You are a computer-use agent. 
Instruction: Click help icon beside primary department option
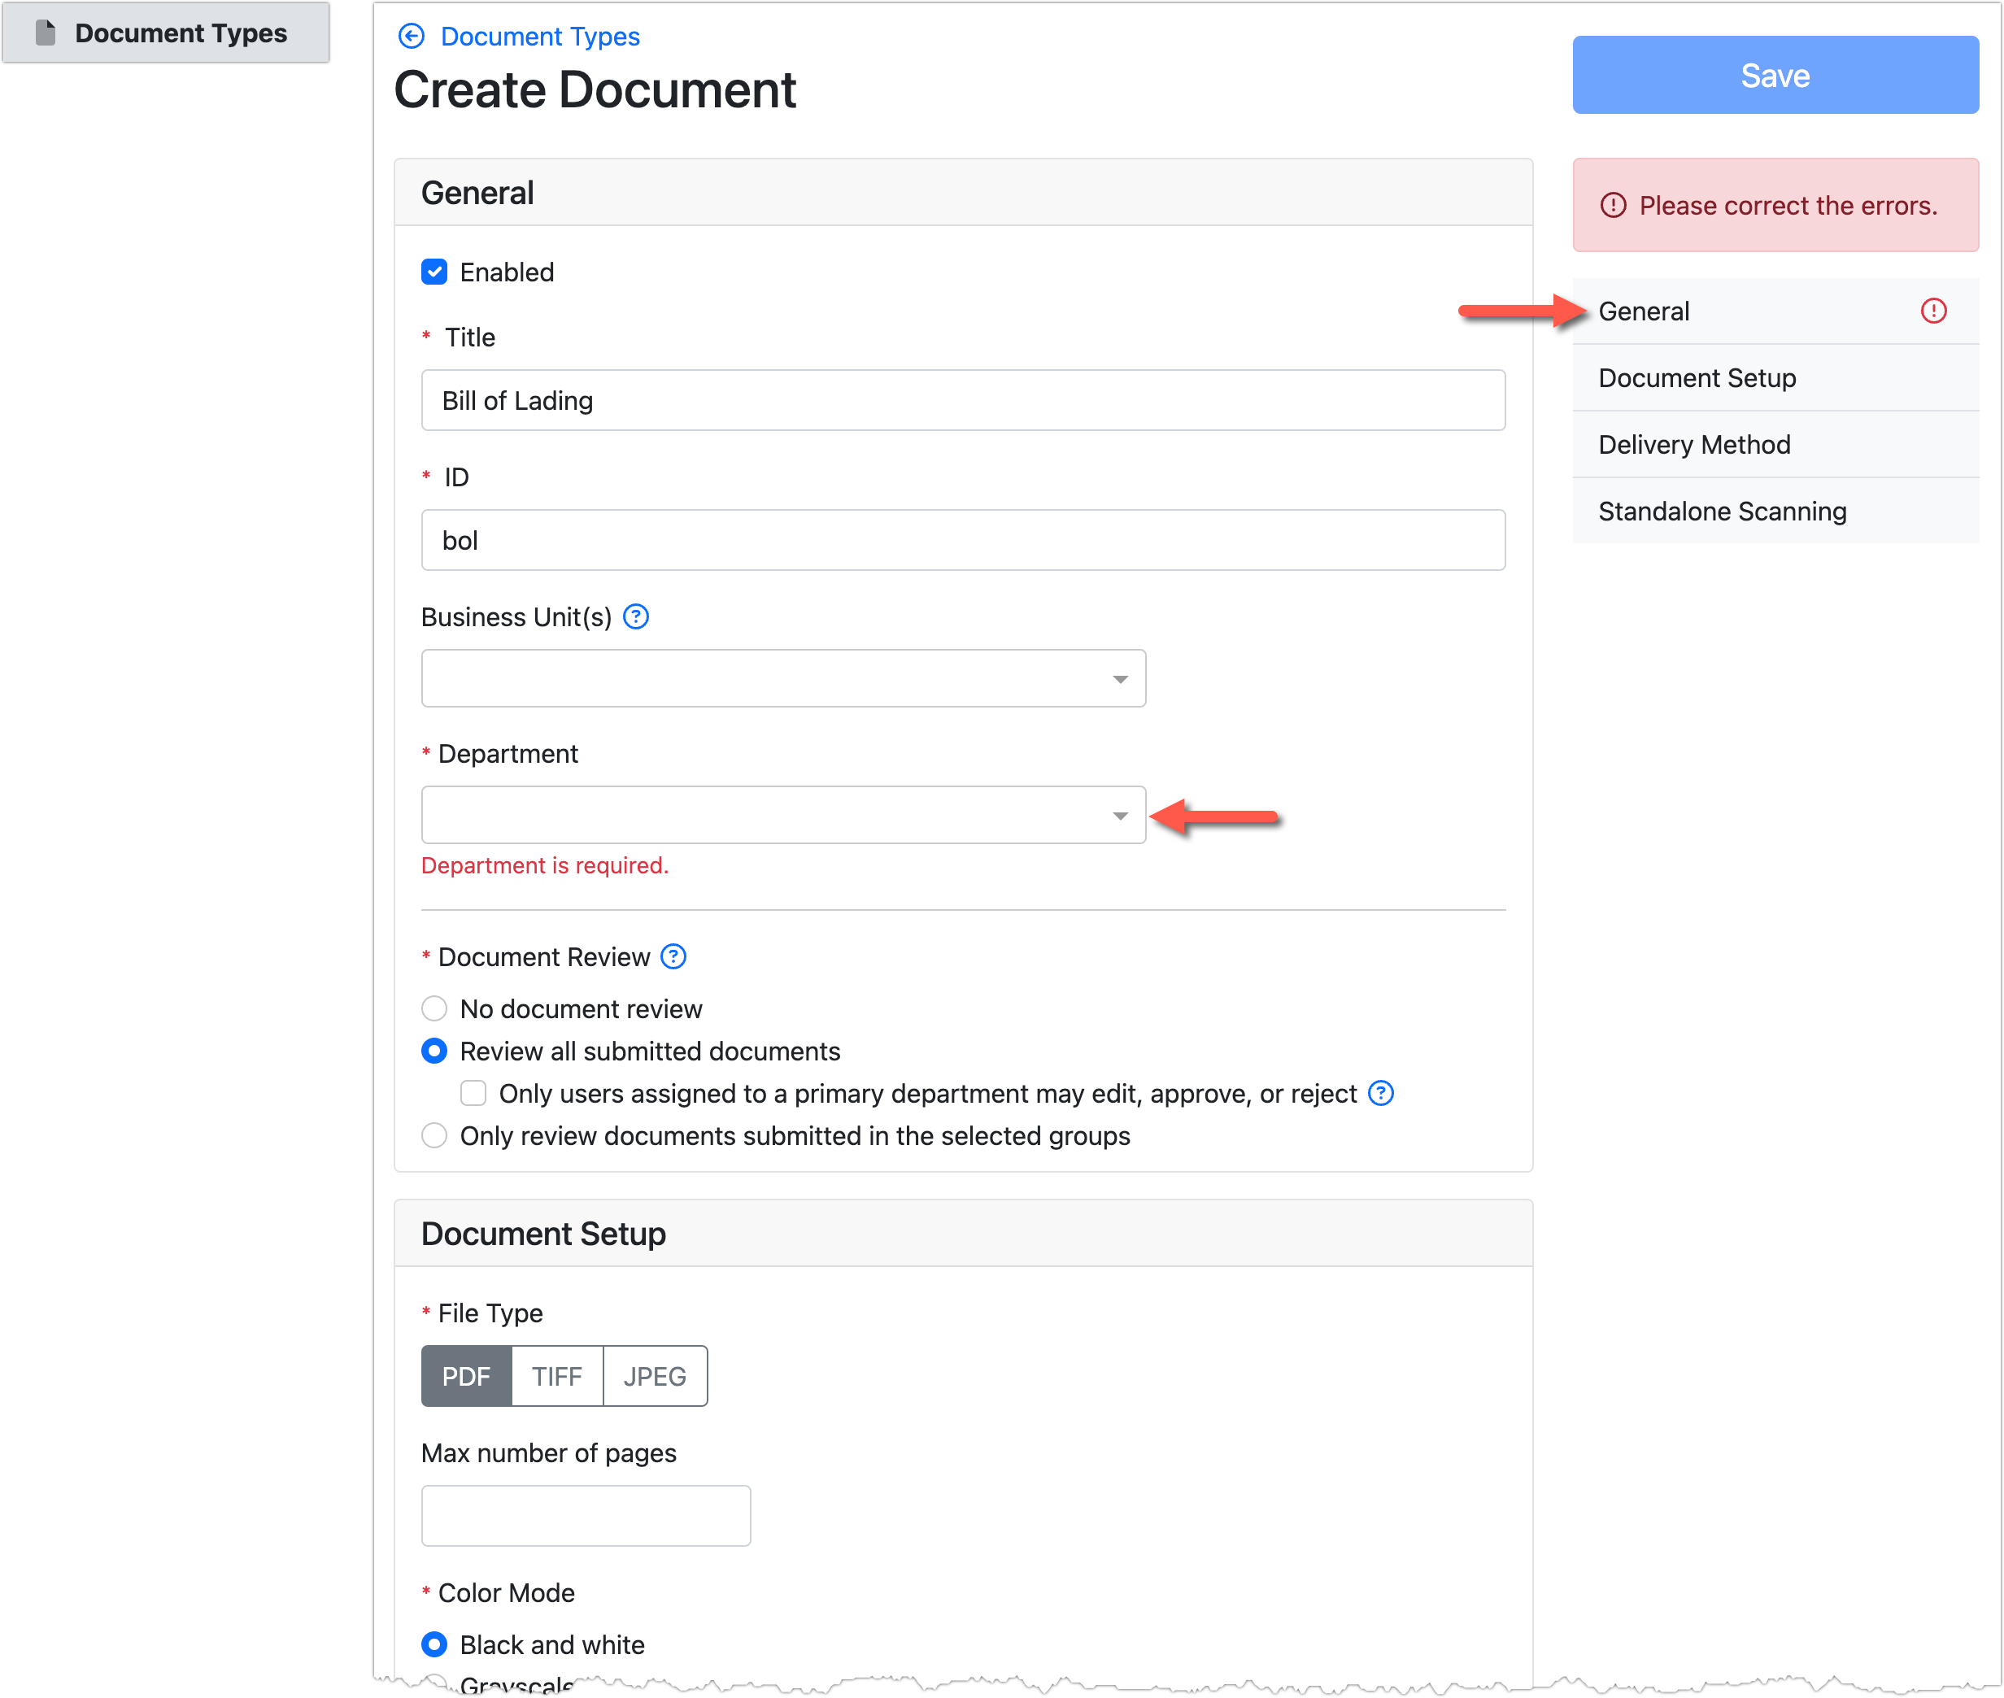1382,1094
